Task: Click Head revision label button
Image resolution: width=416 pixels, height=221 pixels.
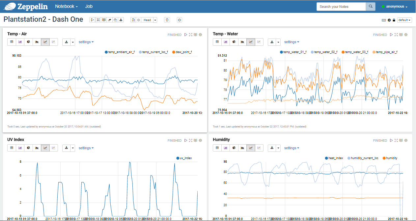Action: pos(147,20)
